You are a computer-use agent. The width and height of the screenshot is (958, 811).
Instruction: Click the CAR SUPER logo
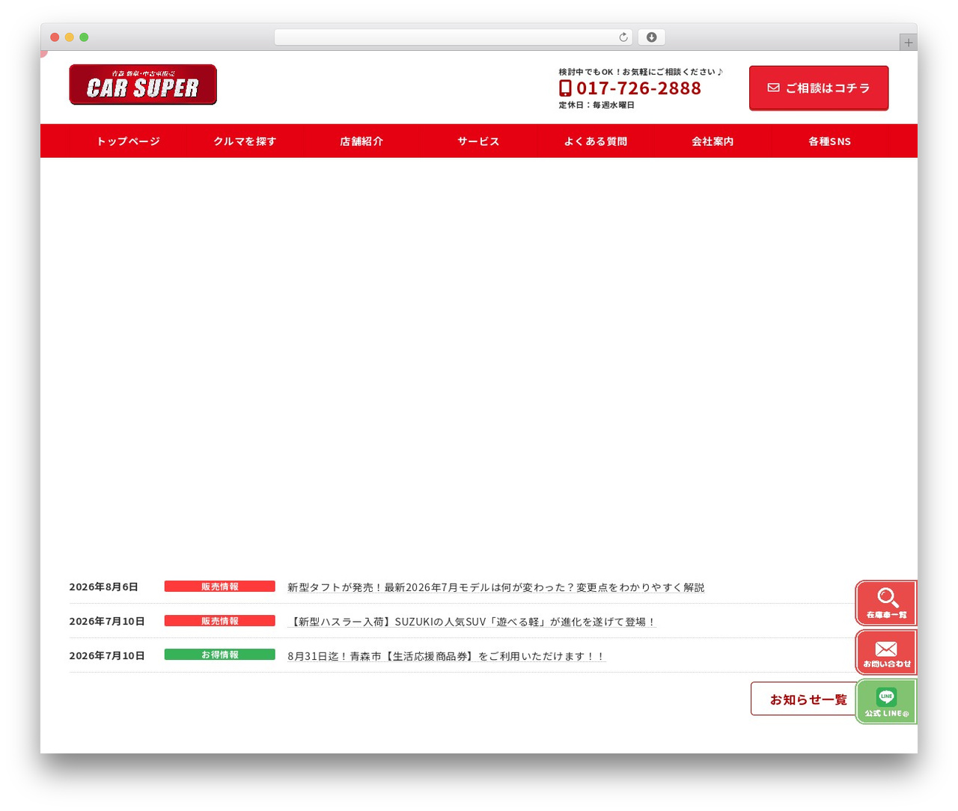(143, 85)
